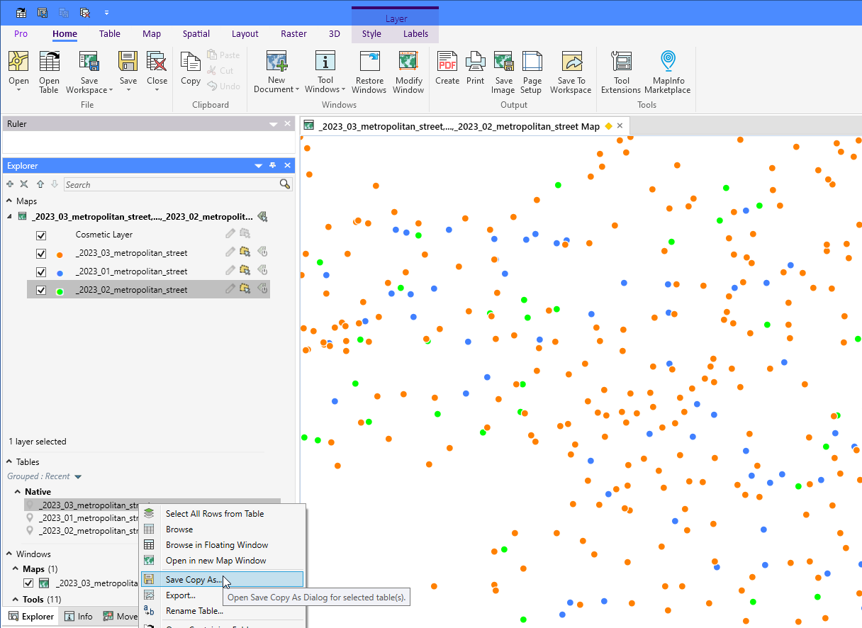Open a table using the Open Table icon
Image resolution: width=862 pixels, height=628 pixels.
click(x=49, y=71)
